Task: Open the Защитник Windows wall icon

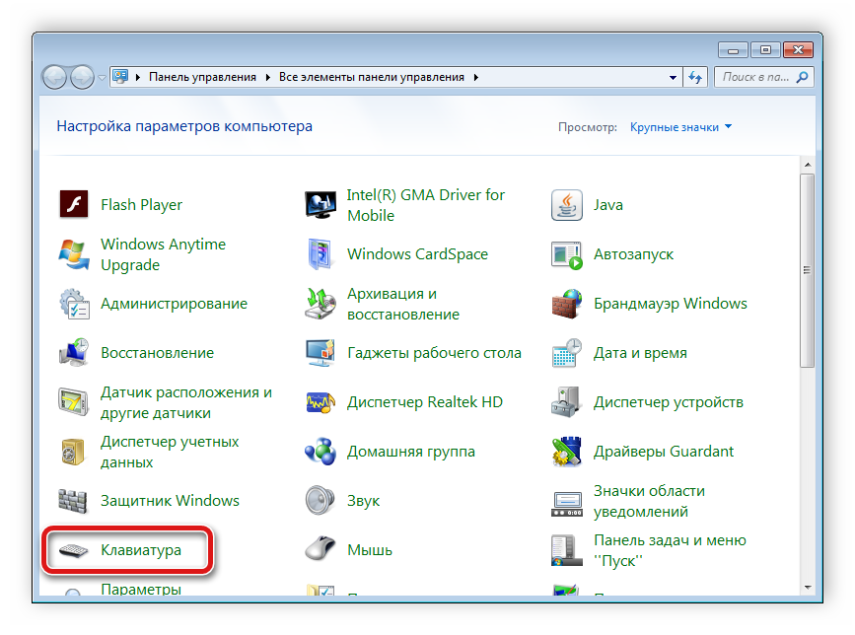Action: click(x=73, y=501)
